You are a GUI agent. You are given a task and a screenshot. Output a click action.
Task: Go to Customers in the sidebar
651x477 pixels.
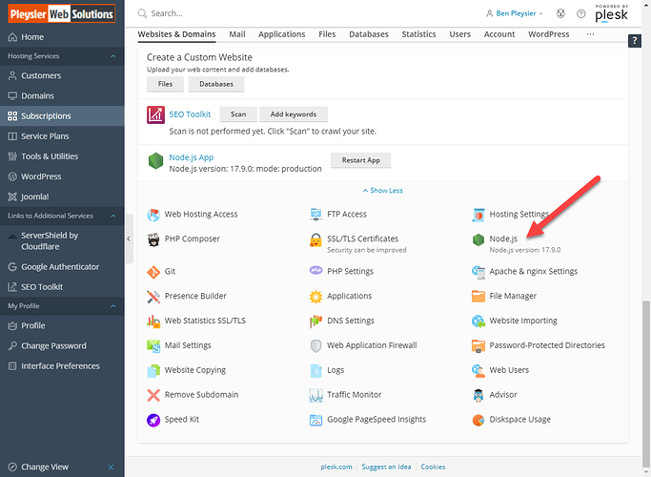(62, 75)
